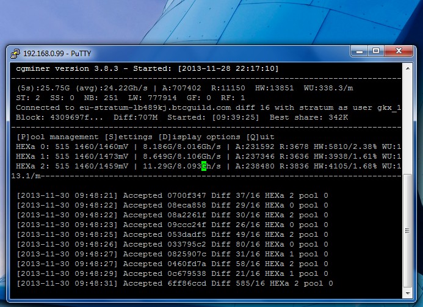Viewport: 423px width, 307px height.
Task: Click the 'HW:5810/2.38%' value
Action: 345,146
